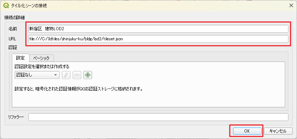Click the 認証設定を選択または作成する label
297x139 pixels.
coord(42,67)
